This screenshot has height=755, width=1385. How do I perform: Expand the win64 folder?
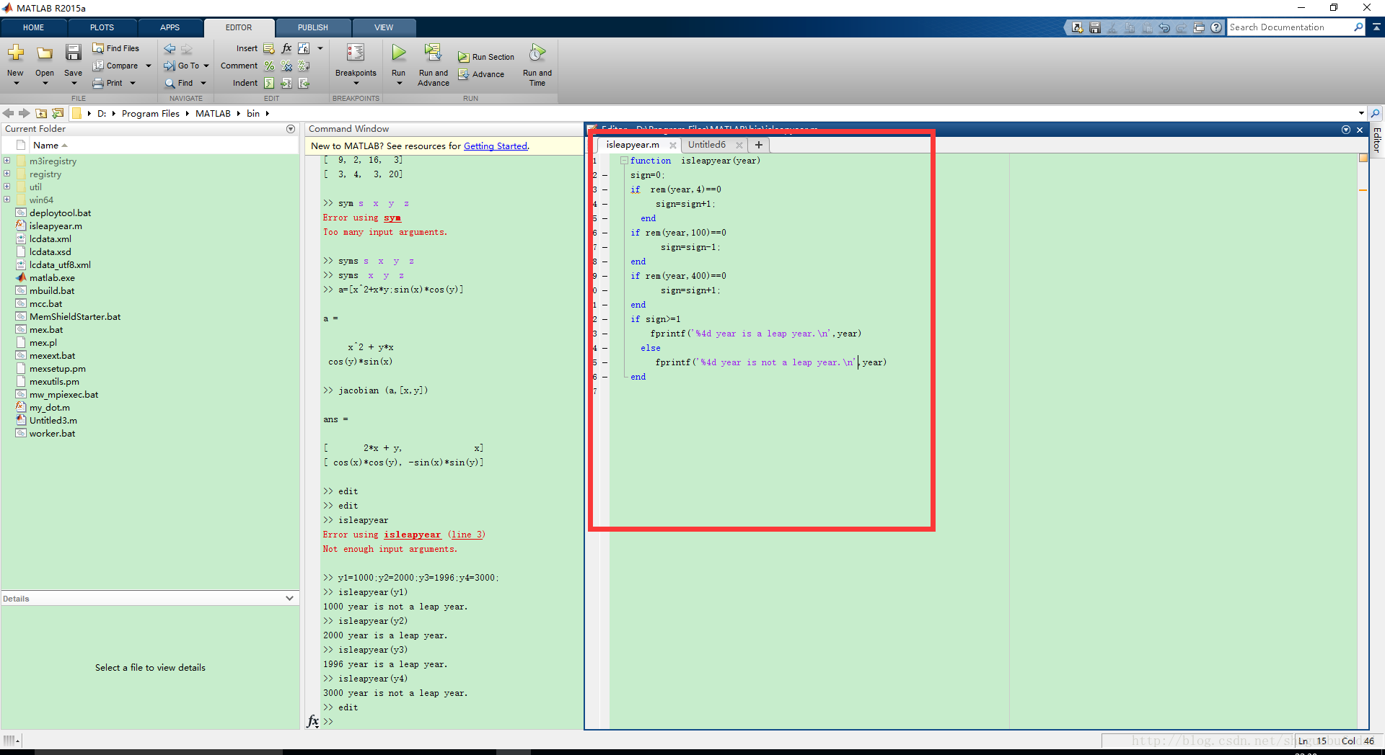(7, 200)
